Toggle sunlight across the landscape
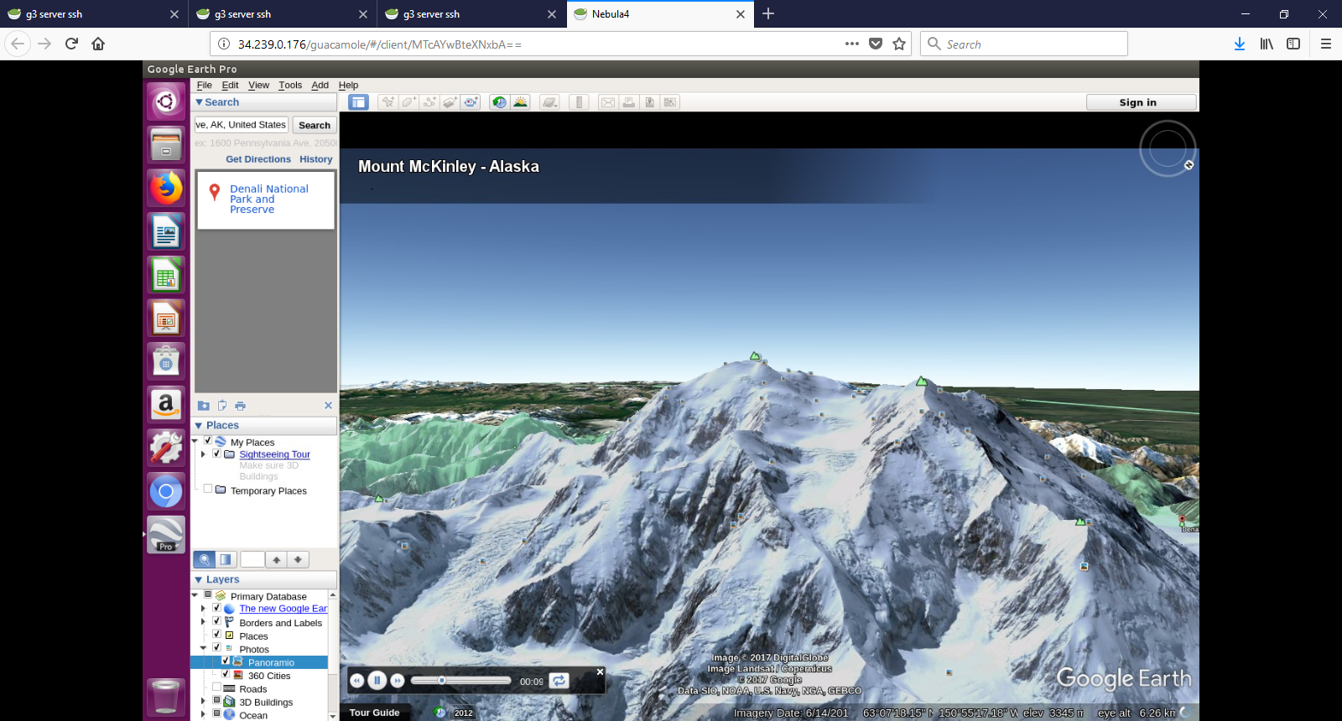 (x=520, y=102)
